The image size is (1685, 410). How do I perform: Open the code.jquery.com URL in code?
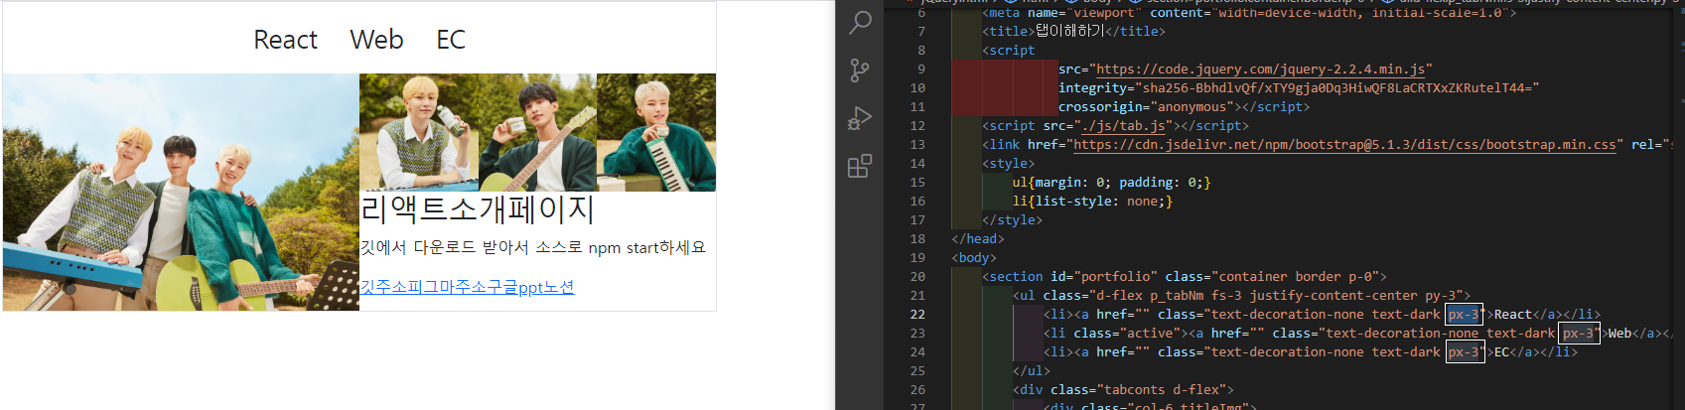tap(1259, 68)
